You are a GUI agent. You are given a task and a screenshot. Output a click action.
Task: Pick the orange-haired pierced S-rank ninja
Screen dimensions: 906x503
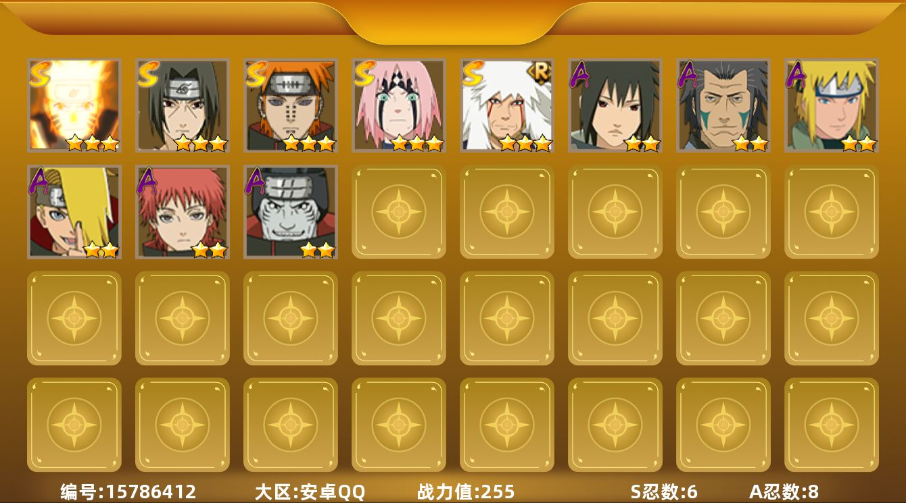click(291, 105)
